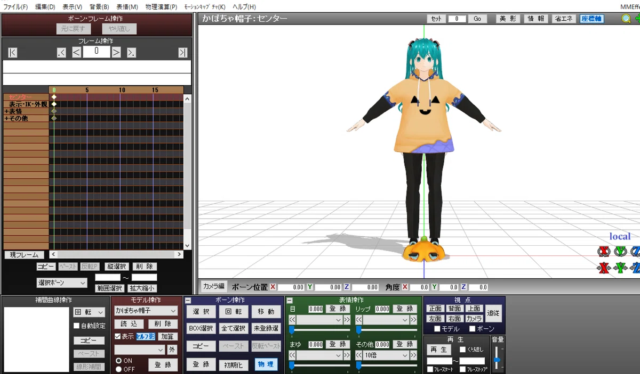Screen dimensions: 640x374
Task: Click the 読込 model load button
Action: (129, 323)
